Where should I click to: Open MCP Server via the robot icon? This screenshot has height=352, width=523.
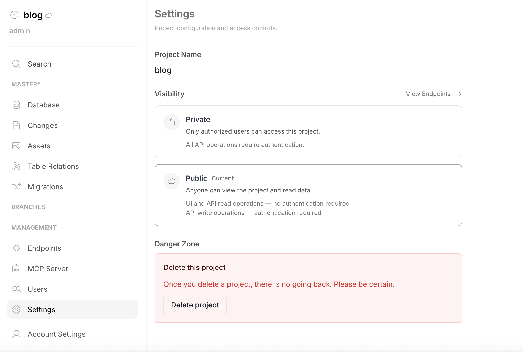pyautogui.click(x=16, y=269)
